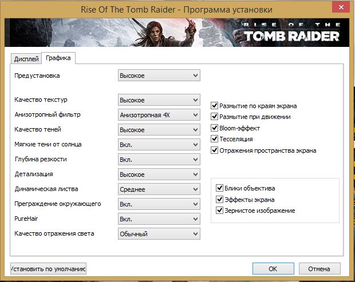The width and height of the screenshot is (355, 282).
Task: Click the Анизотропный фильтр label
Action: [48, 114]
